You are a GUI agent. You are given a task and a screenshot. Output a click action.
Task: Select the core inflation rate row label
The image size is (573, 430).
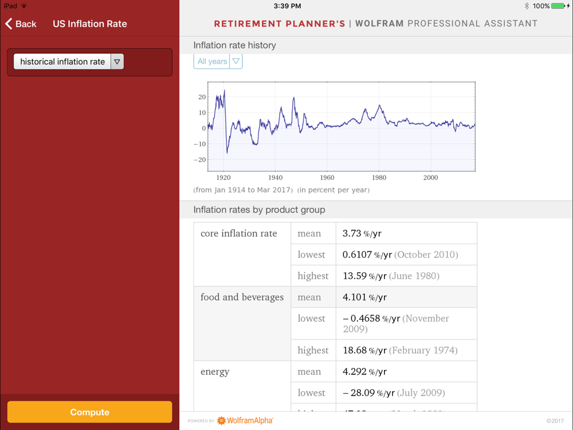pyautogui.click(x=238, y=233)
